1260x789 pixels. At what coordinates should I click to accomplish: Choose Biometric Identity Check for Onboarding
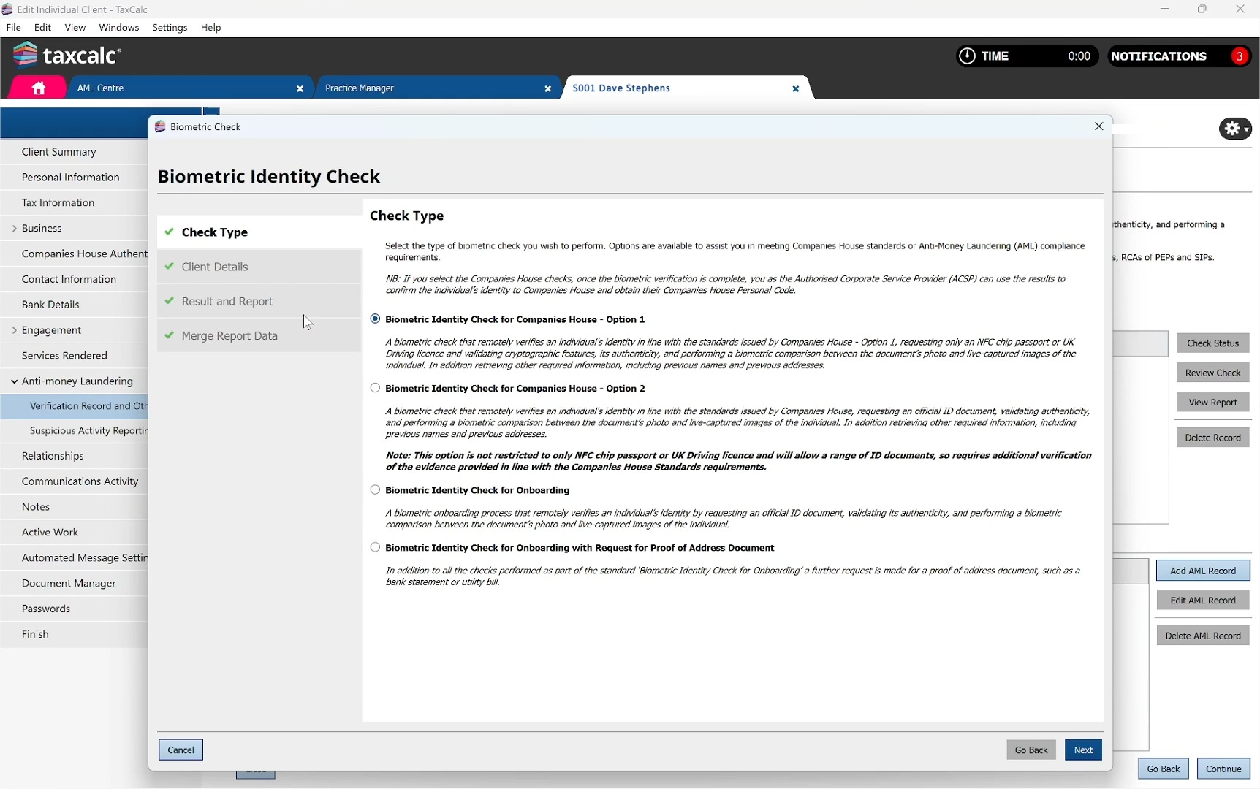(x=376, y=490)
